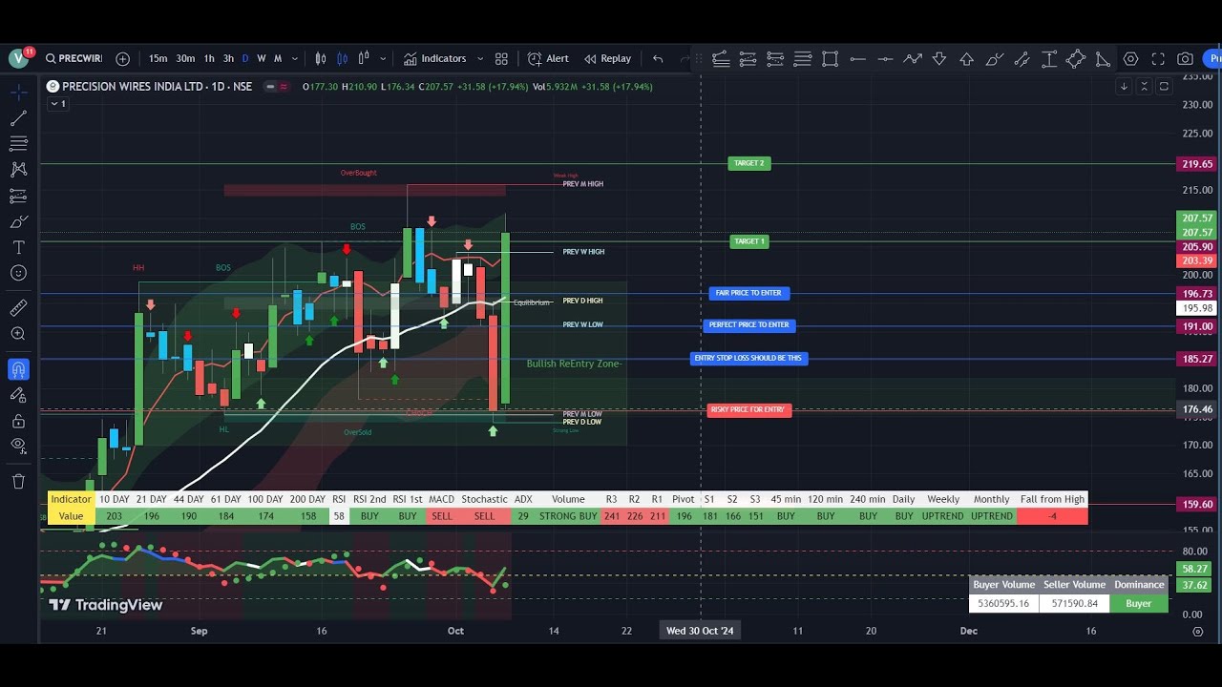Select the TARGET 2 price label
The width and height of the screenshot is (1222, 687).
click(748, 163)
